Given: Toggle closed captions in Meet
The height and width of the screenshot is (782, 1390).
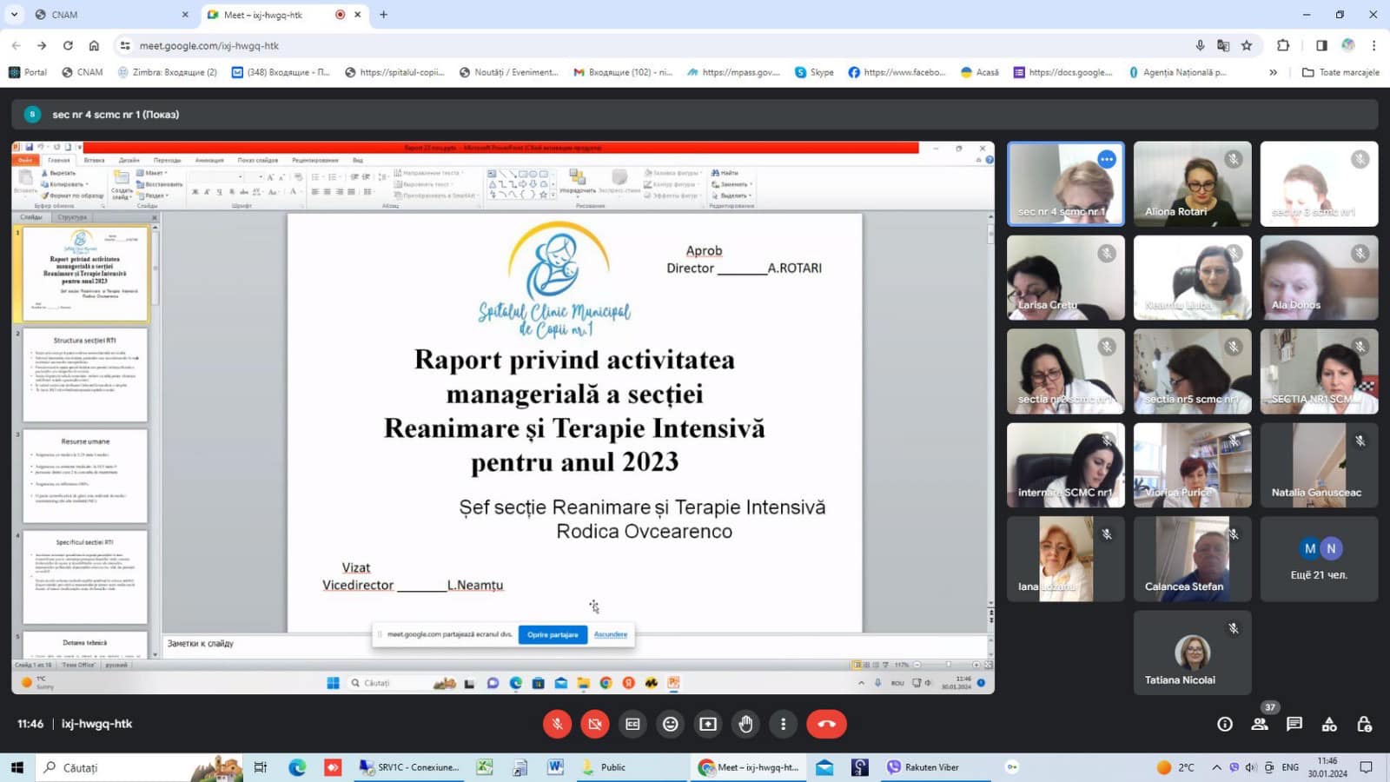Looking at the screenshot, I should [x=632, y=724].
